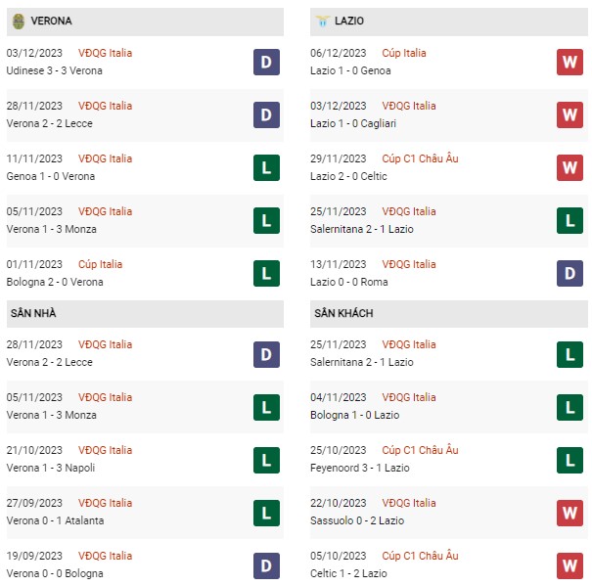Viewport: 592px width, 586px height.
Task: Click the W badge for Sassuolo 0-2 Lazio
Action: [x=569, y=514]
